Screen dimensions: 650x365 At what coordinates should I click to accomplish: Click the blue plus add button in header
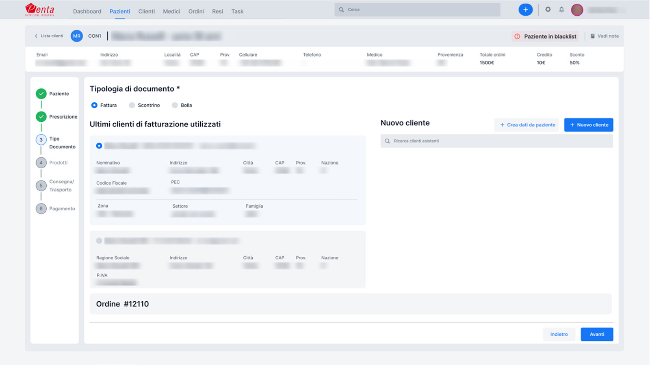tap(525, 10)
